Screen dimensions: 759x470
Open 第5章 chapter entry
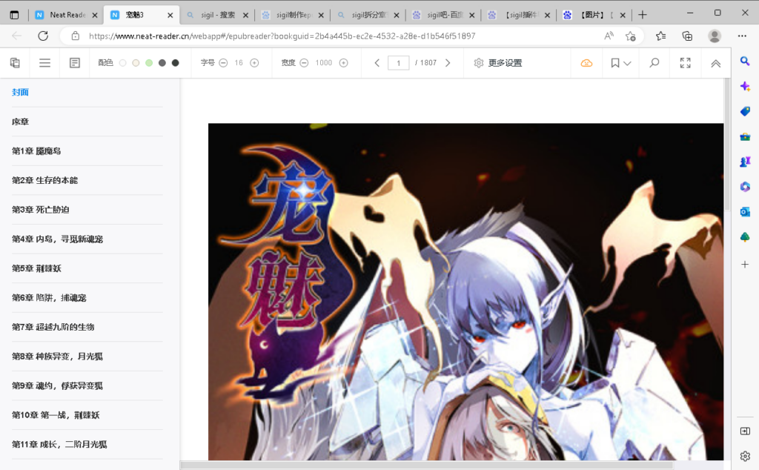(x=36, y=268)
